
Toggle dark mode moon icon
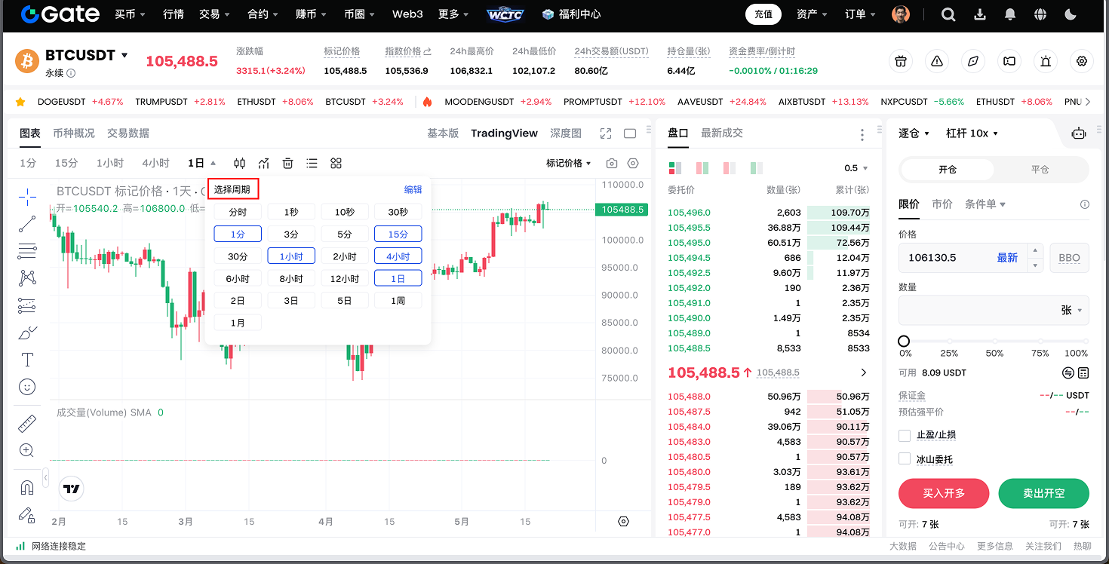1070,14
